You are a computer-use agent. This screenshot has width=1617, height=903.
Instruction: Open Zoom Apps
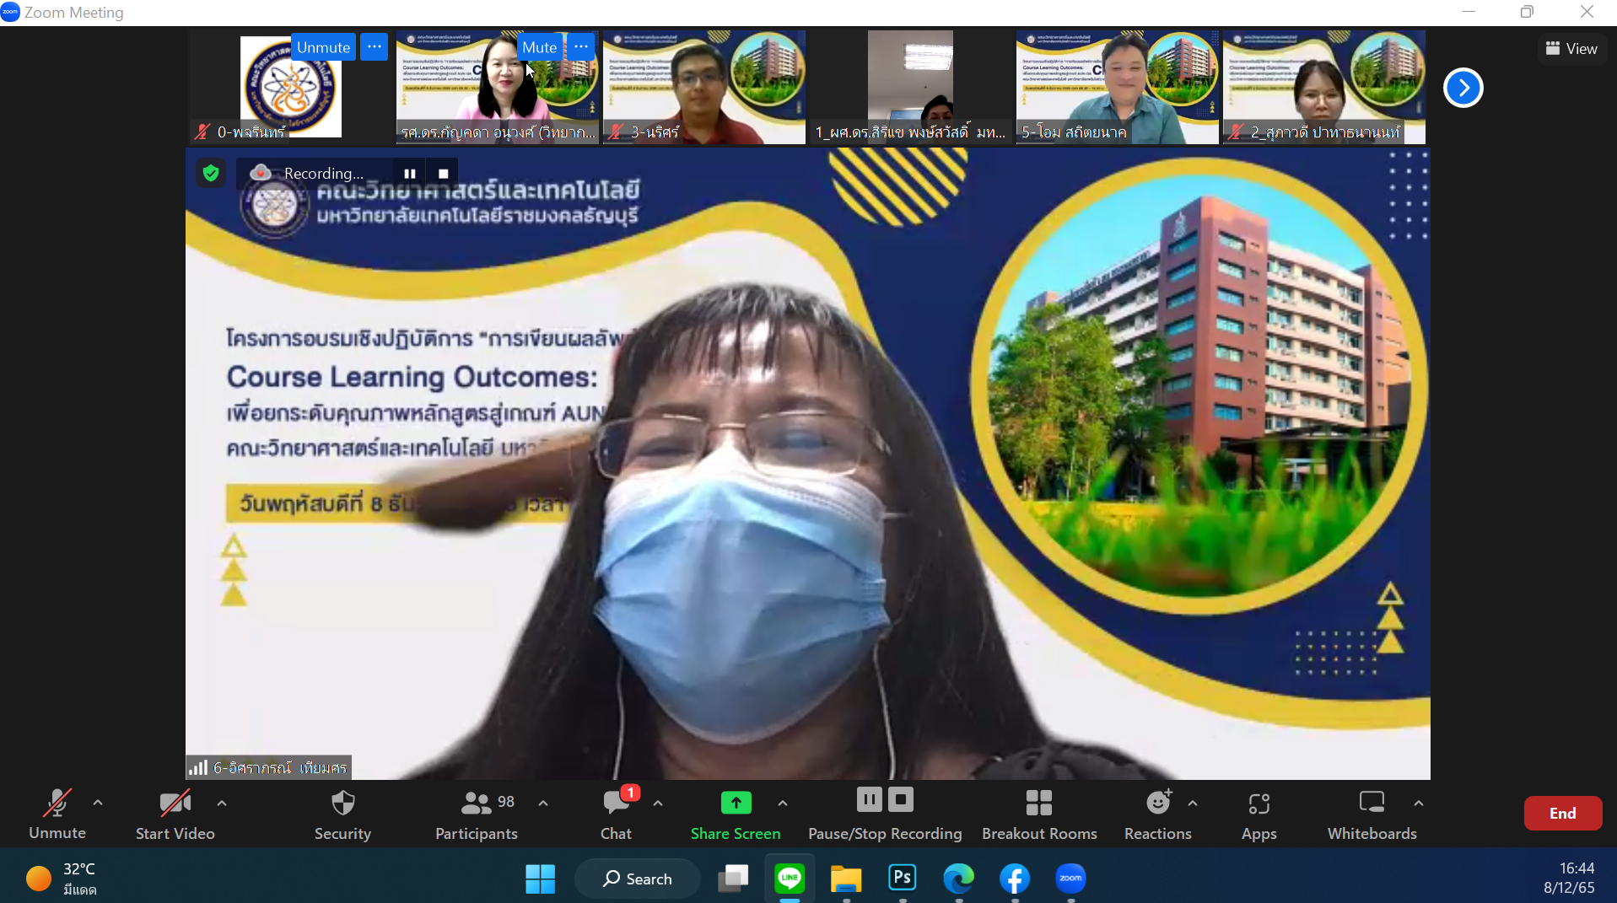(1259, 814)
